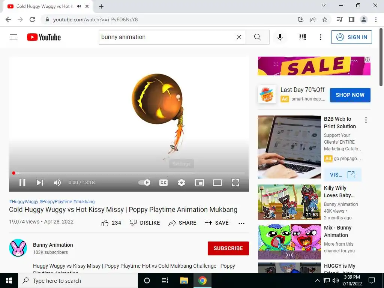Like the video with thumbs up
The width and height of the screenshot is (384, 288).
click(x=111, y=223)
